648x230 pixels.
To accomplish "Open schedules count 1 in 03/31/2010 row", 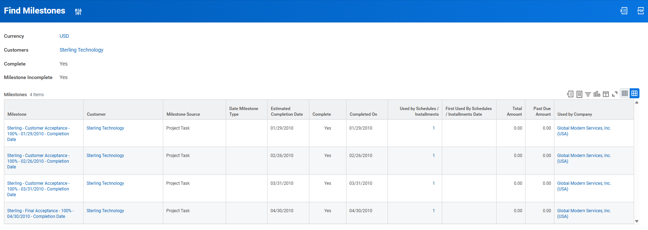I will coord(434,183).
